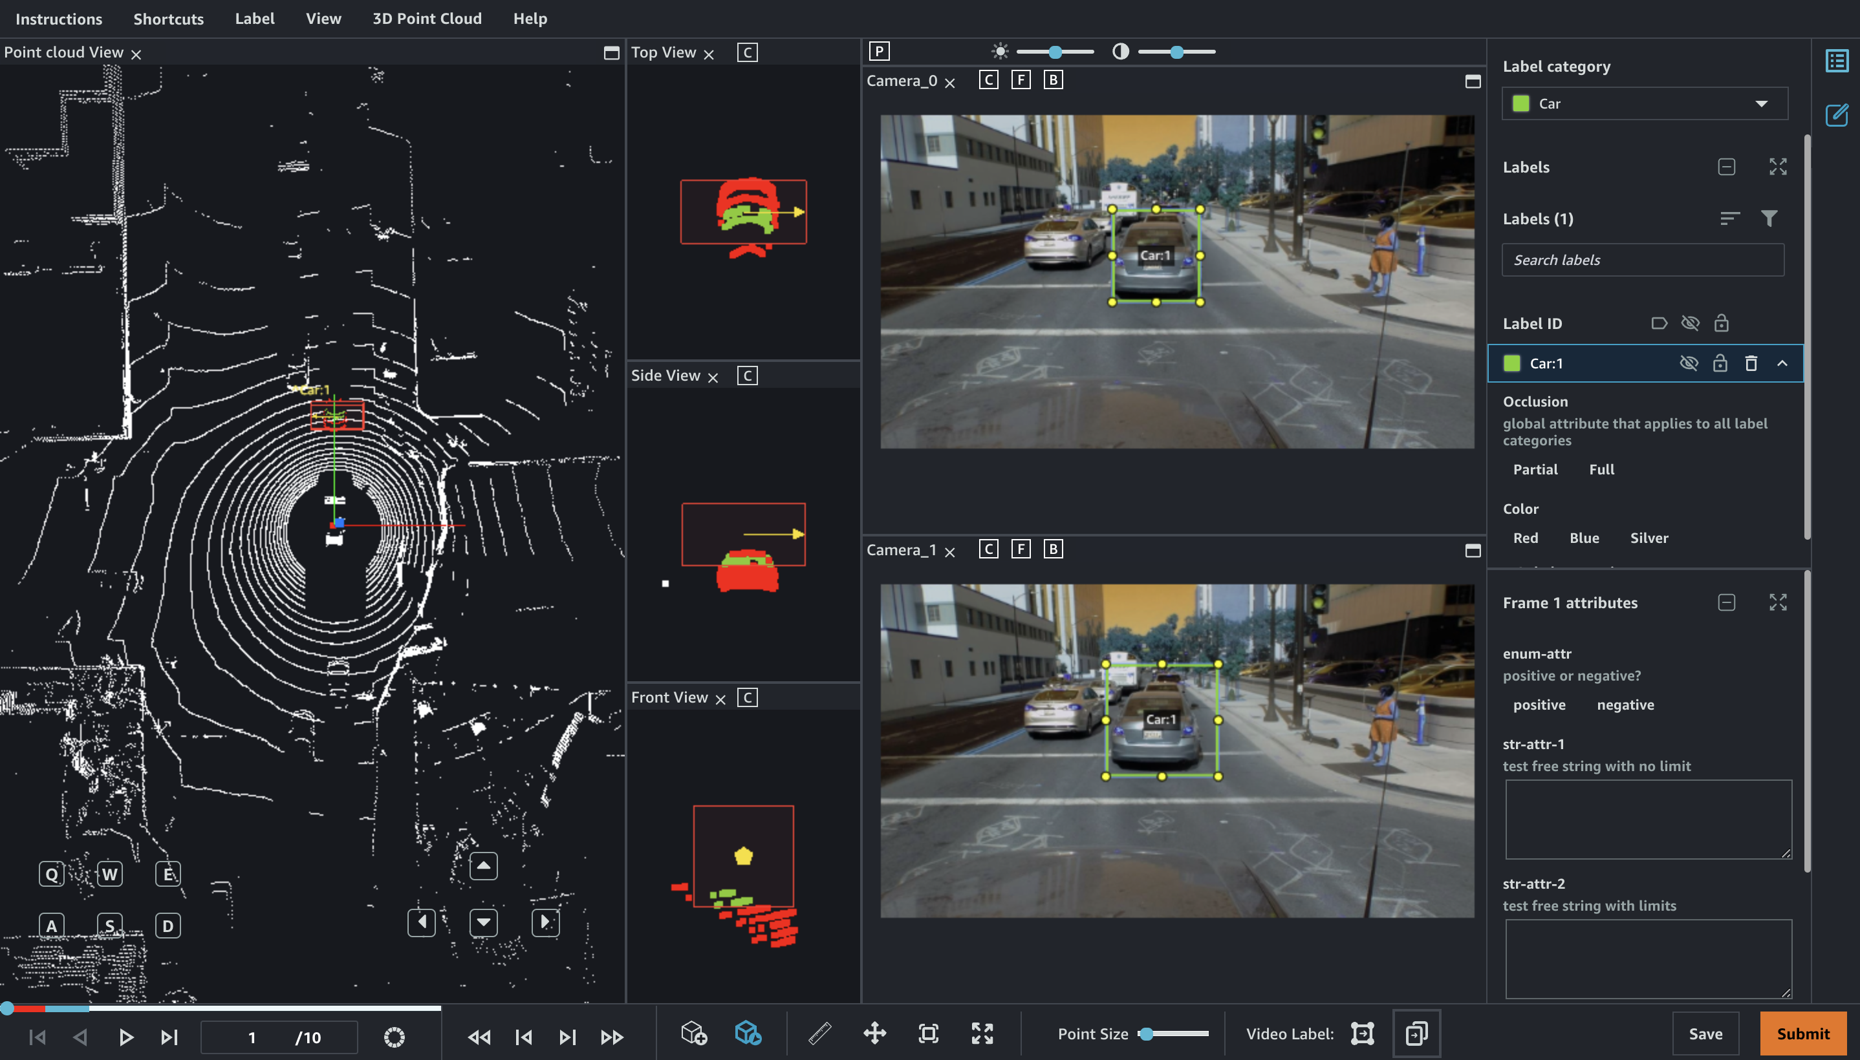Select Full occlusion radio button

click(x=1601, y=469)
